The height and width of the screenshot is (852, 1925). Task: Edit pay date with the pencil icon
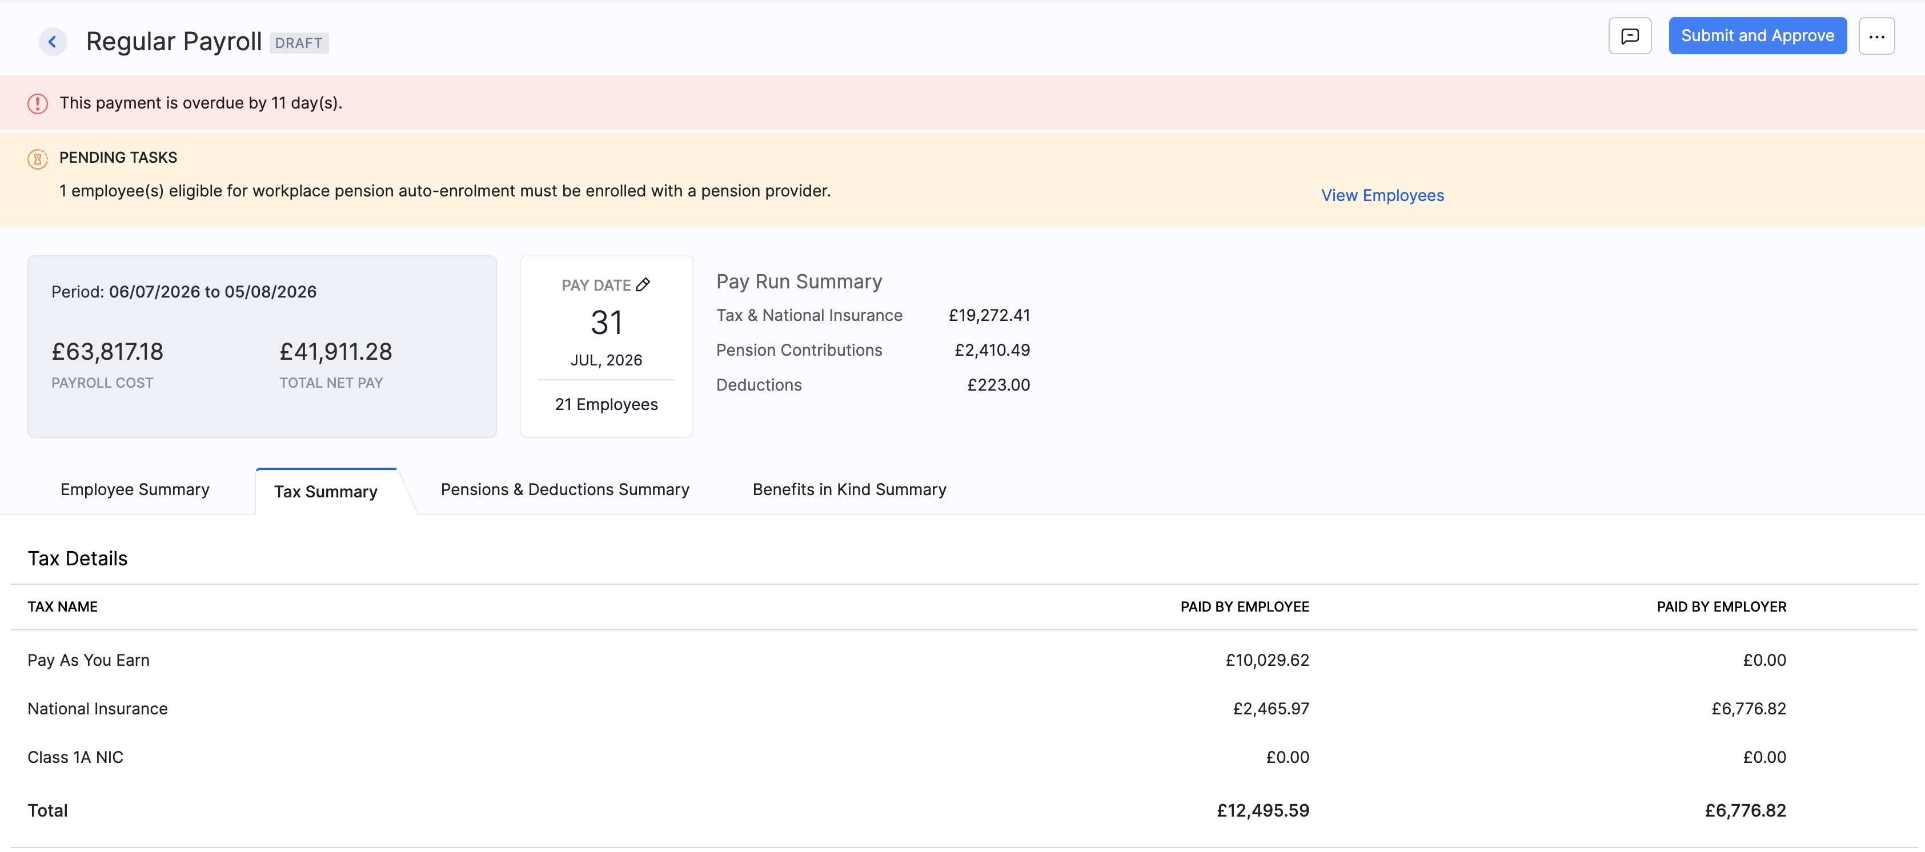tap(643, 285)
